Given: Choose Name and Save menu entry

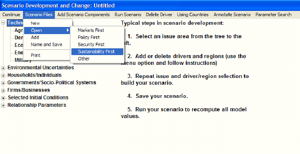Looking at the screenshot, I should coord(46,45).
